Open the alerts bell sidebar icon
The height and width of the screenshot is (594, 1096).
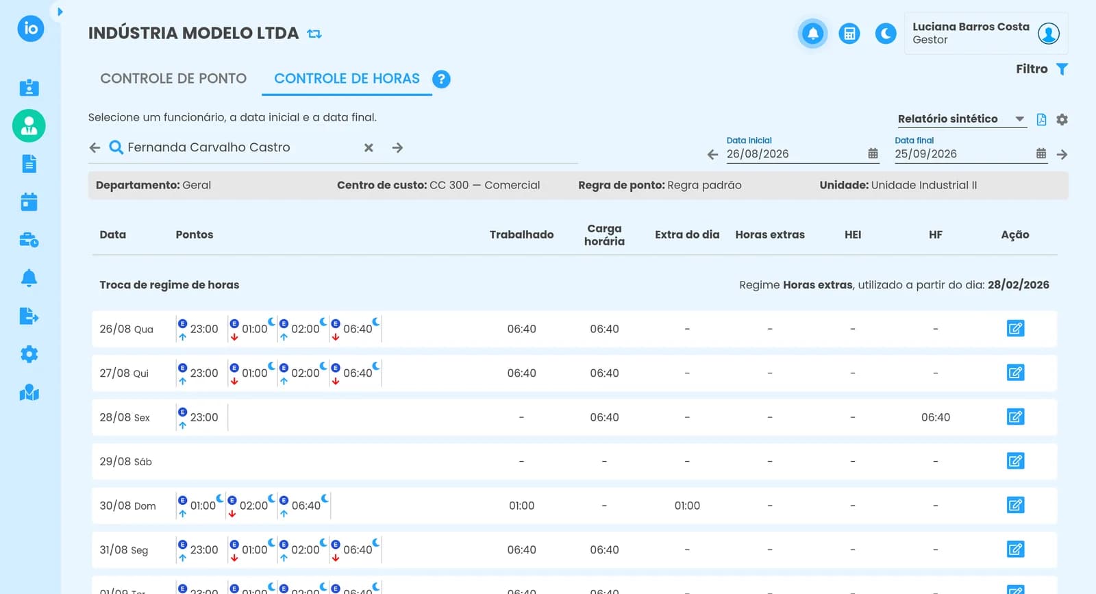(29, 278)
